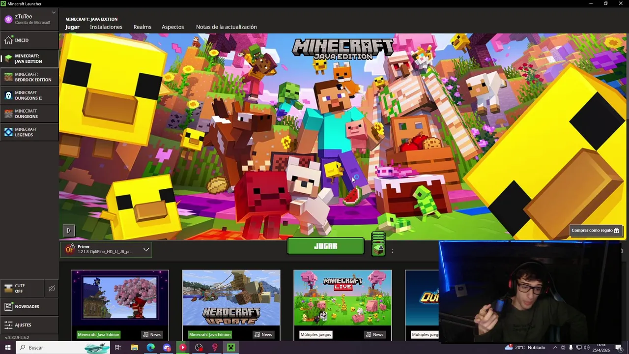
Task: Open Task View in the taskbar
Action: [x=118, y=348]
